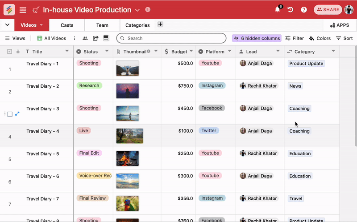This screenshot has width=357, height=222.
Task: Click the add table plus icon
Action: (160, 24)
